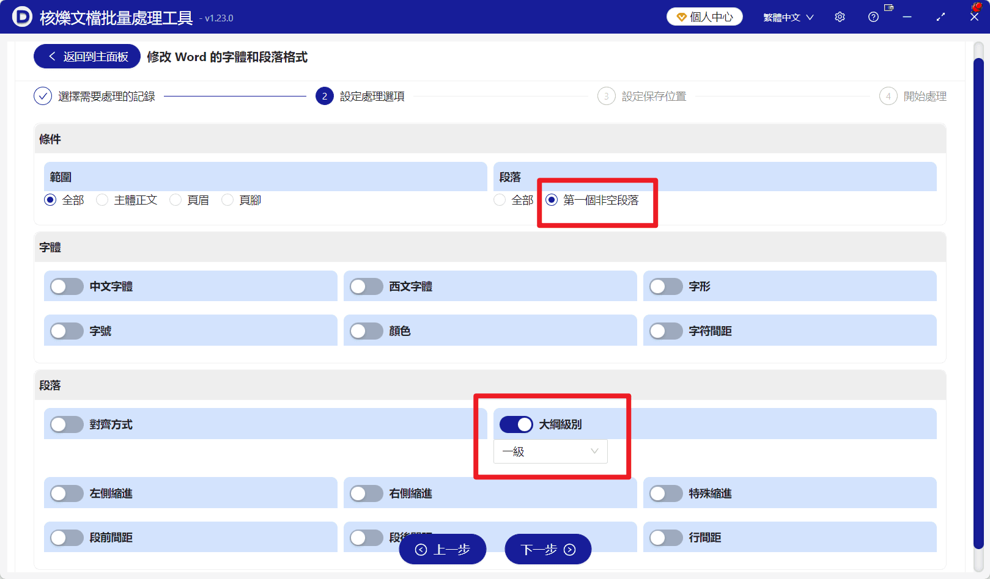Enable the 字號 toggle
990x579 pixels.
click(x=67, y=331)
